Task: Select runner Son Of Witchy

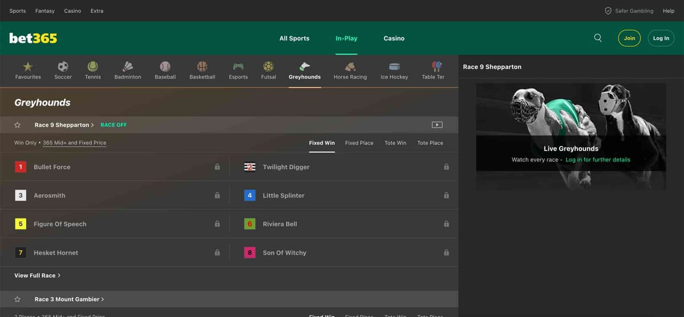Action: pos(284,253)
